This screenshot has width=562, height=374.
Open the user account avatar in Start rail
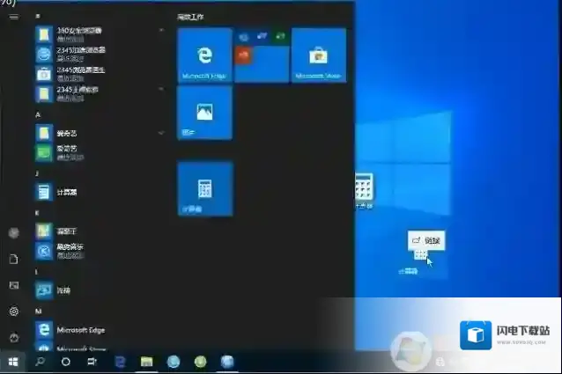pos(13,233)
